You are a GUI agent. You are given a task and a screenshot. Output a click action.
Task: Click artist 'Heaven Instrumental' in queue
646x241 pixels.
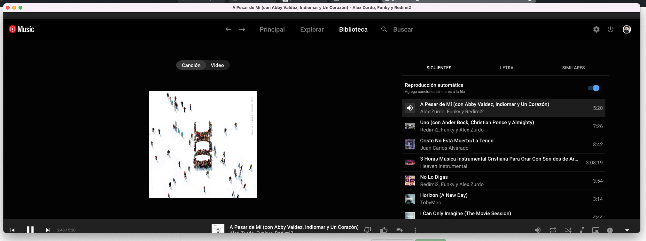pyautogui.click(x=443, y=166)
